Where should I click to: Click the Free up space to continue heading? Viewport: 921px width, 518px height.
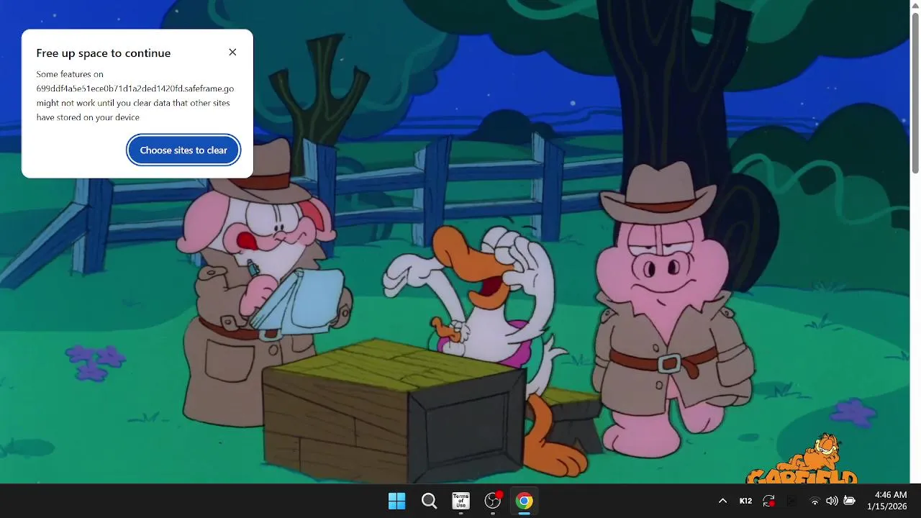pyautogui.click(x=104, y=53)
